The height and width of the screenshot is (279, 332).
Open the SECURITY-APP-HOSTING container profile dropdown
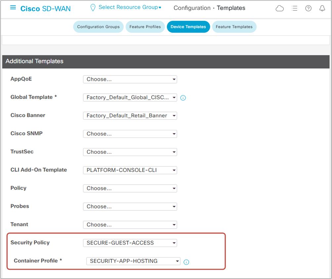coord(133,261)
